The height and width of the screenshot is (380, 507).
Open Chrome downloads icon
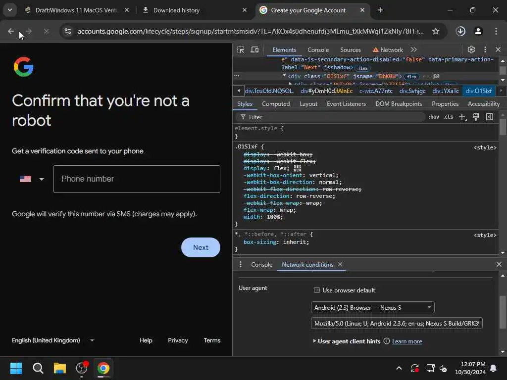(x=460, y=31)
